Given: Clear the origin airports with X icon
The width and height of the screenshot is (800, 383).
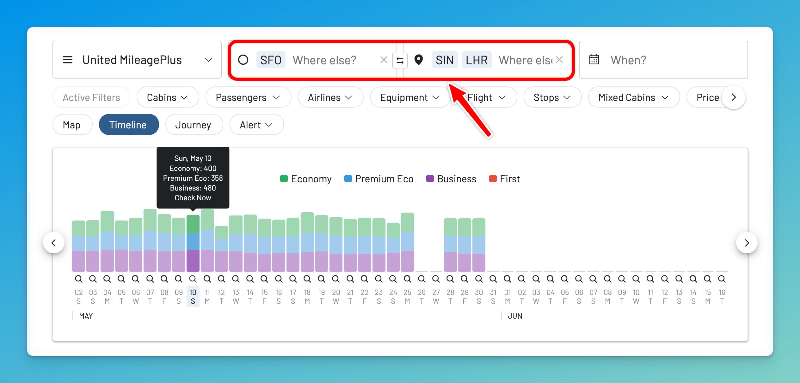Looking at the screenshot, I should [x=384, y=60].
